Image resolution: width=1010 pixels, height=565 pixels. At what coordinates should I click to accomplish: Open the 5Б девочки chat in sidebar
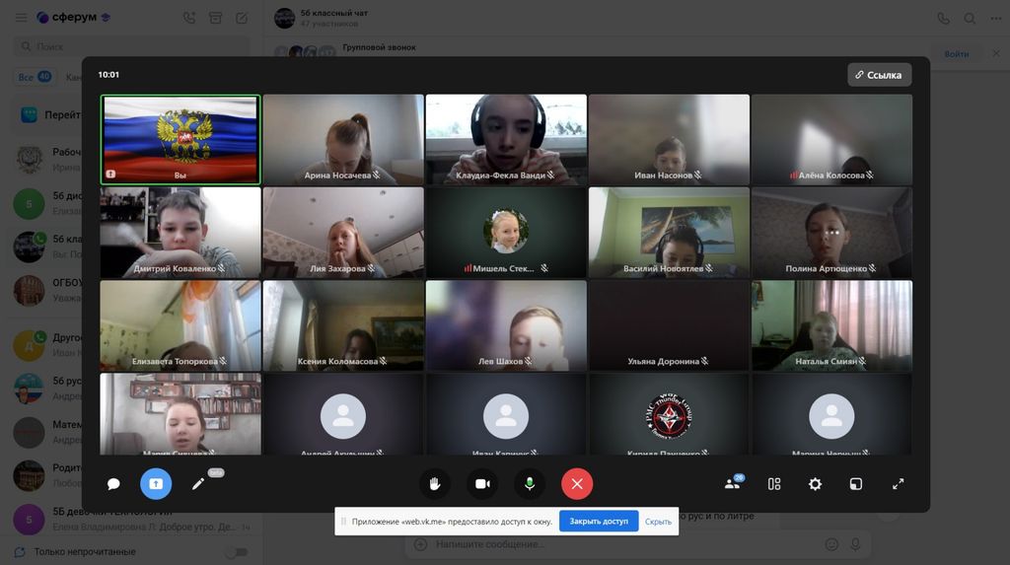(131, 520)
